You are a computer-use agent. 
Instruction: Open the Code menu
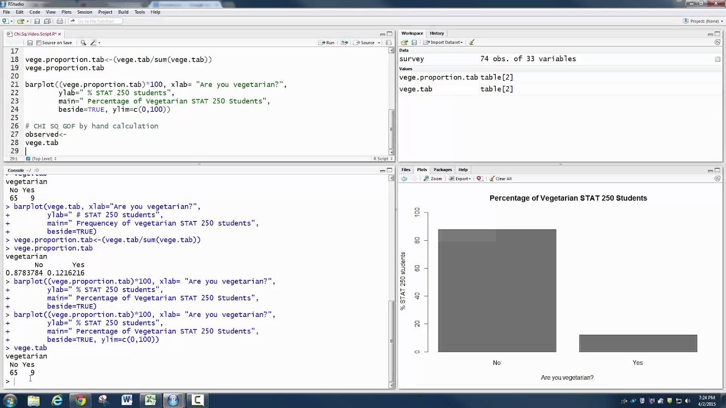(x=35, y=12)
